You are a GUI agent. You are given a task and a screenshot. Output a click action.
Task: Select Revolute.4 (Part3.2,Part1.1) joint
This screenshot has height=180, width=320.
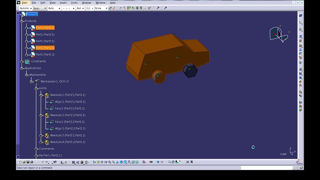click(68, 142)
